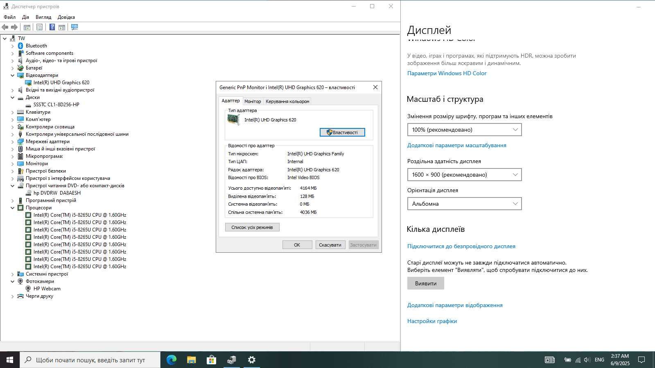Open the Довідка menu

coord(66,17)
